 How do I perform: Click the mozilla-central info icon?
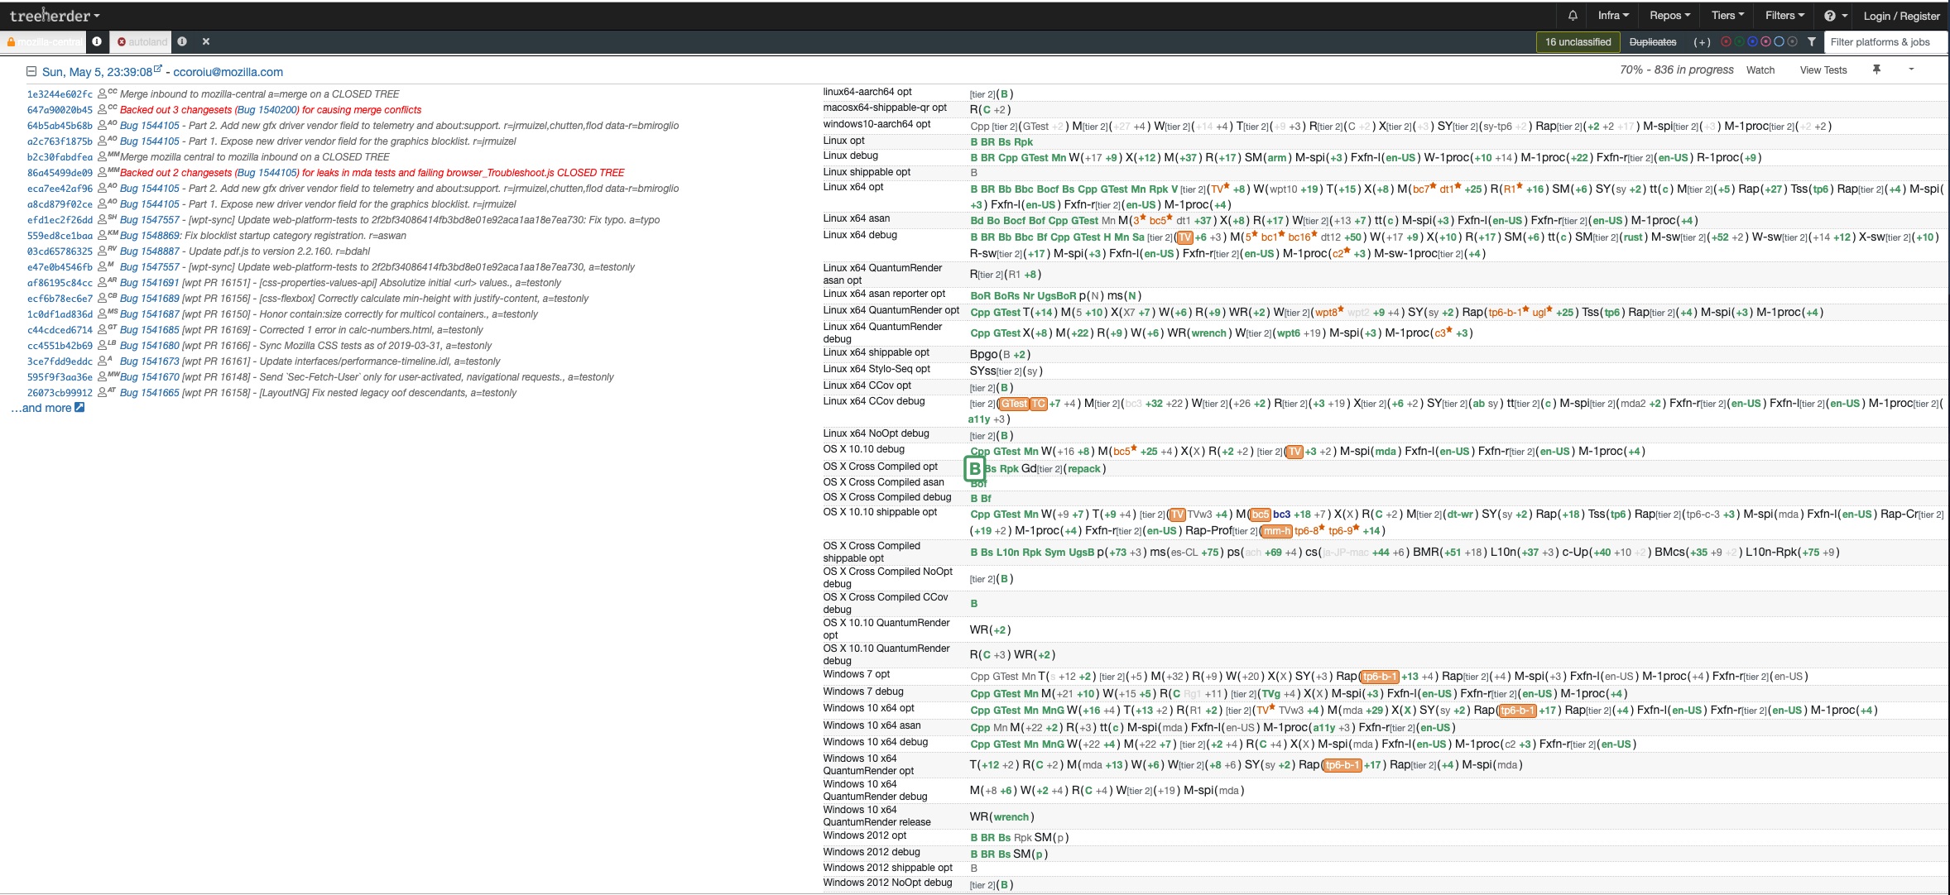point(97,42)
